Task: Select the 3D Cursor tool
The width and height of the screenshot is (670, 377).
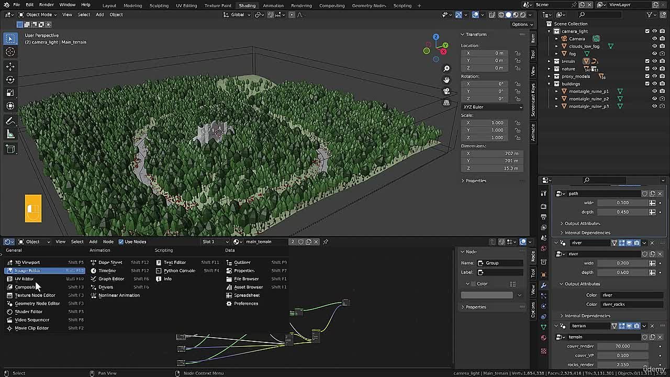Action: click(x=10, y=51)
